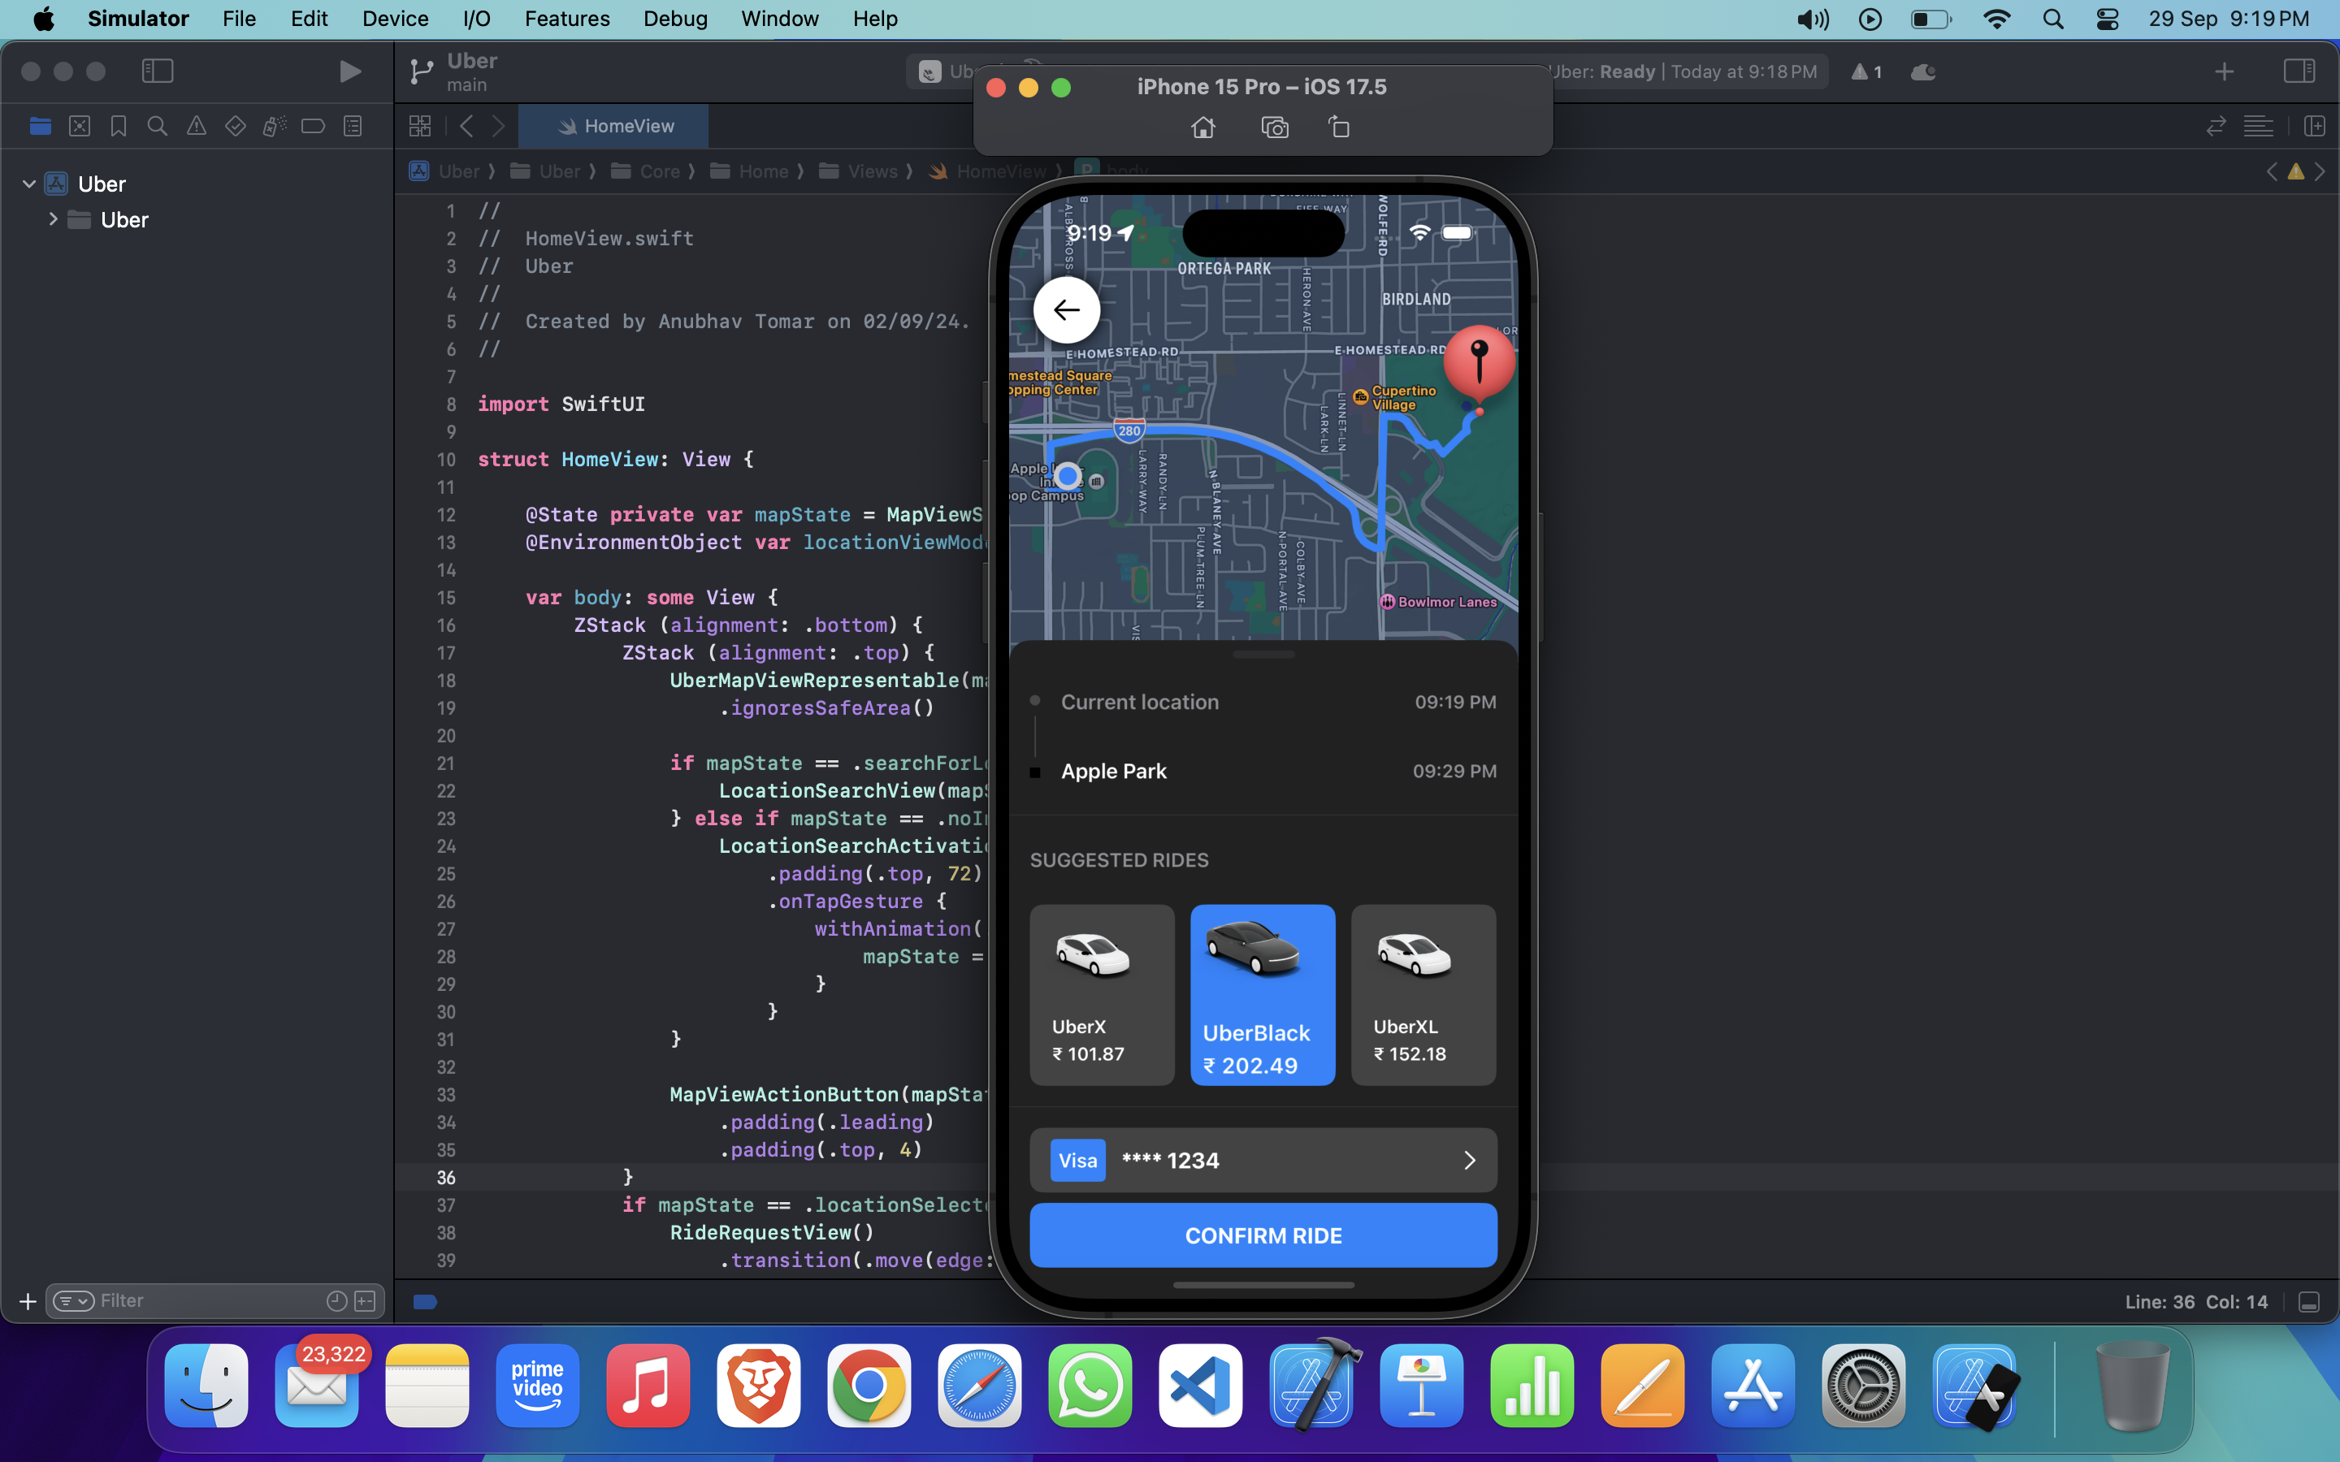Open Visa 1234 payment method chevron

click(x=1469, y=1159)
